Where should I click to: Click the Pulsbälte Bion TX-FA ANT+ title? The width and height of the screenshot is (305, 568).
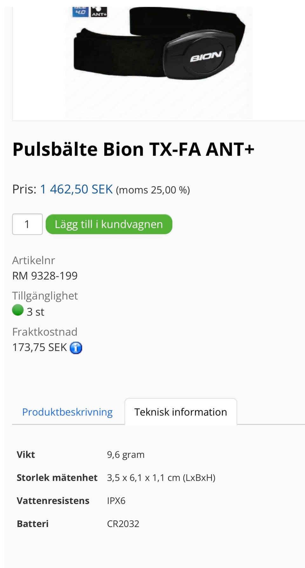(133, 149)
